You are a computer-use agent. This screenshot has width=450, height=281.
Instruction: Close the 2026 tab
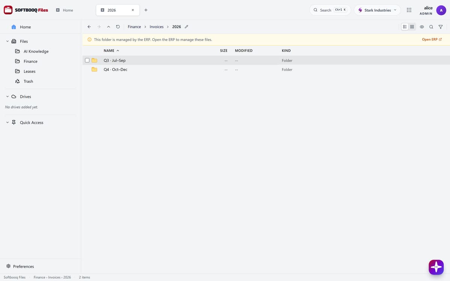tap(133, 10)
